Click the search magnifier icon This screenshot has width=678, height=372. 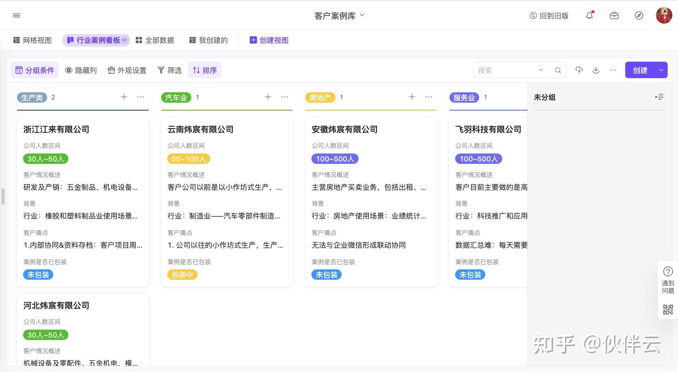click(558, 70)
